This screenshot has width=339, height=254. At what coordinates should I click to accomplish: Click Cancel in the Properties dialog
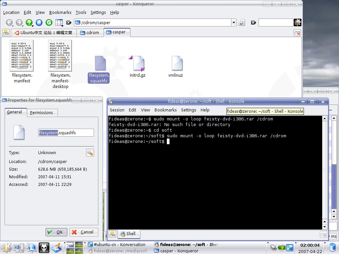pyautogui.click(x=84, y=232)
